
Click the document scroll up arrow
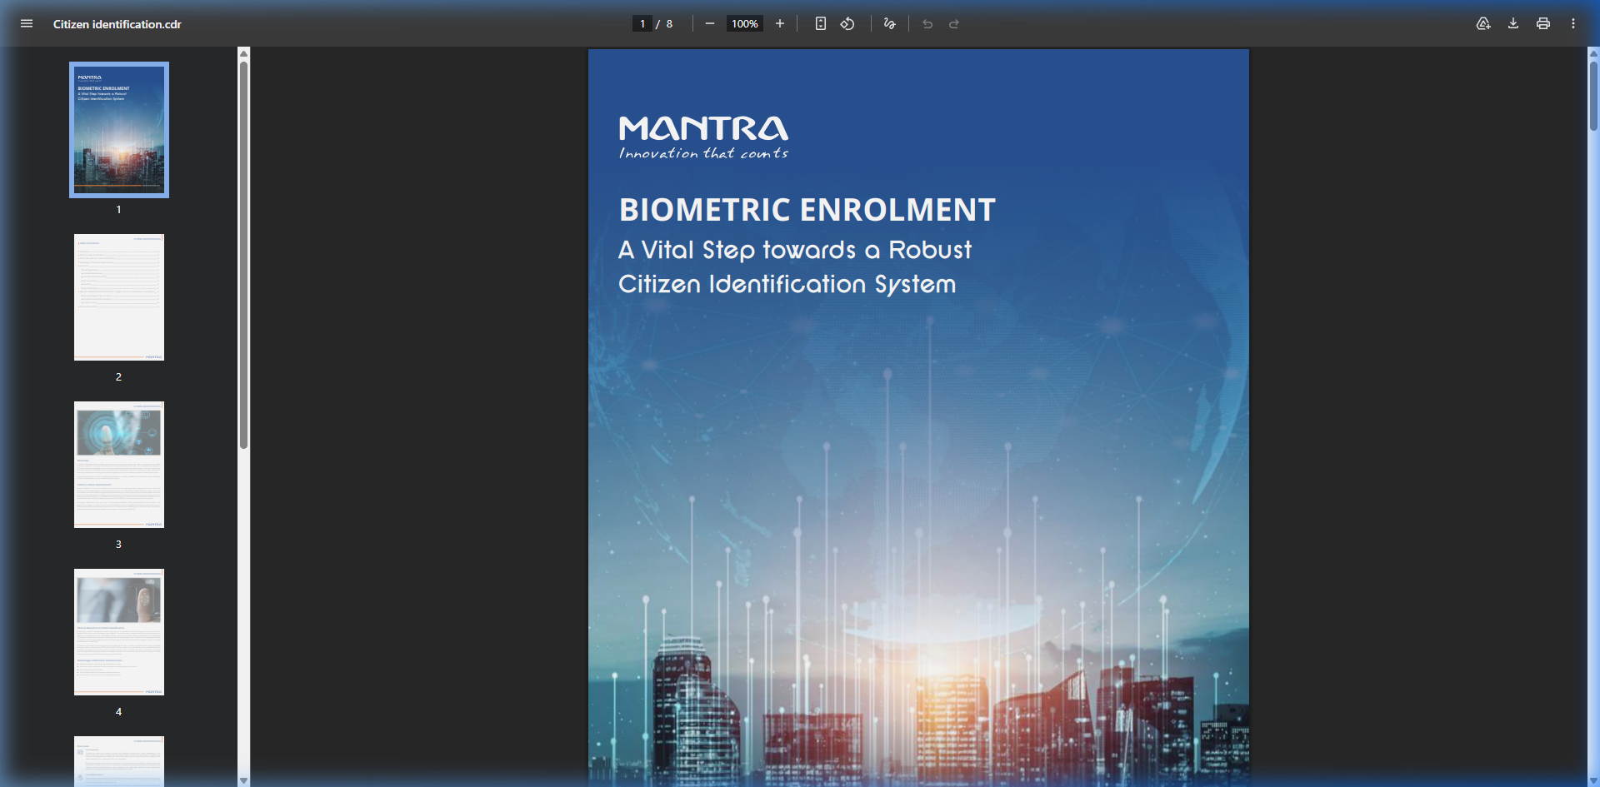1593,53
